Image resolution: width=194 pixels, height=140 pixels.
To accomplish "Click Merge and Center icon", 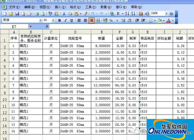I will [98, 20].
